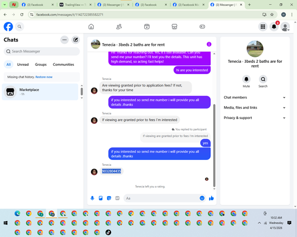
Task: Click the highlighted phone number 9032804435
Action: click(x=112, y=171)
